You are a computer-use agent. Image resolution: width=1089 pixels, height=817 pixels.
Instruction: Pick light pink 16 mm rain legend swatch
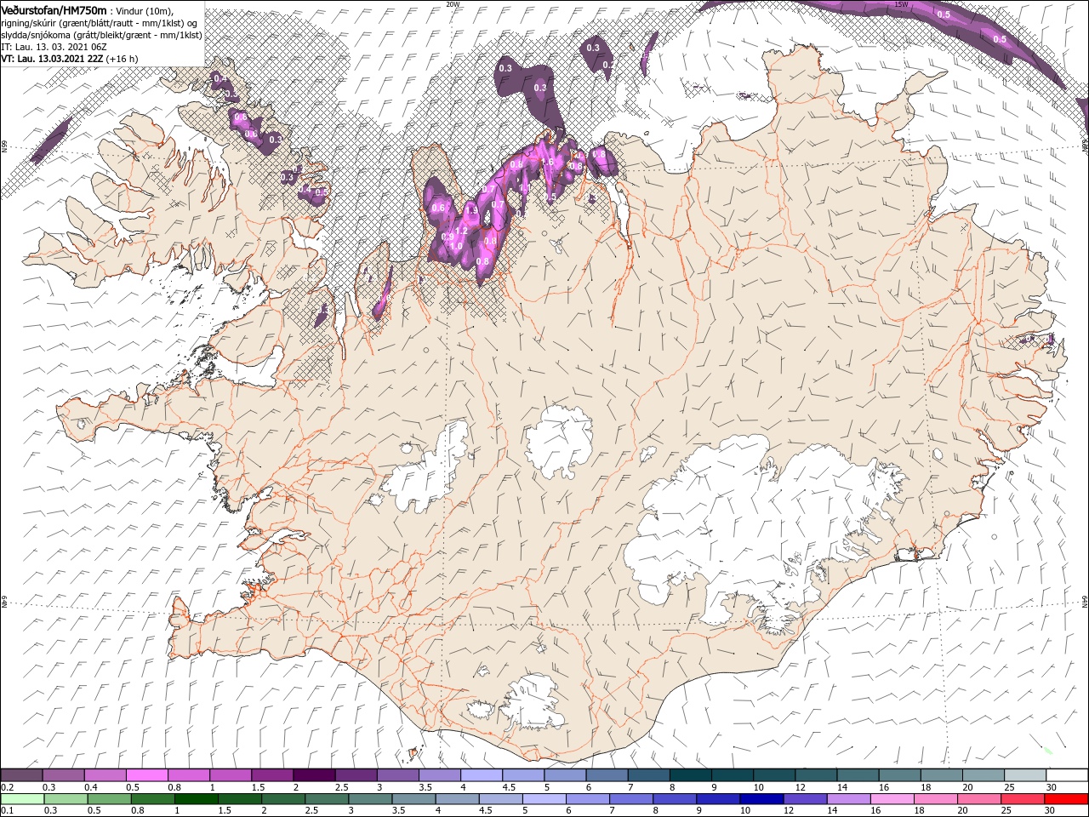892,798
